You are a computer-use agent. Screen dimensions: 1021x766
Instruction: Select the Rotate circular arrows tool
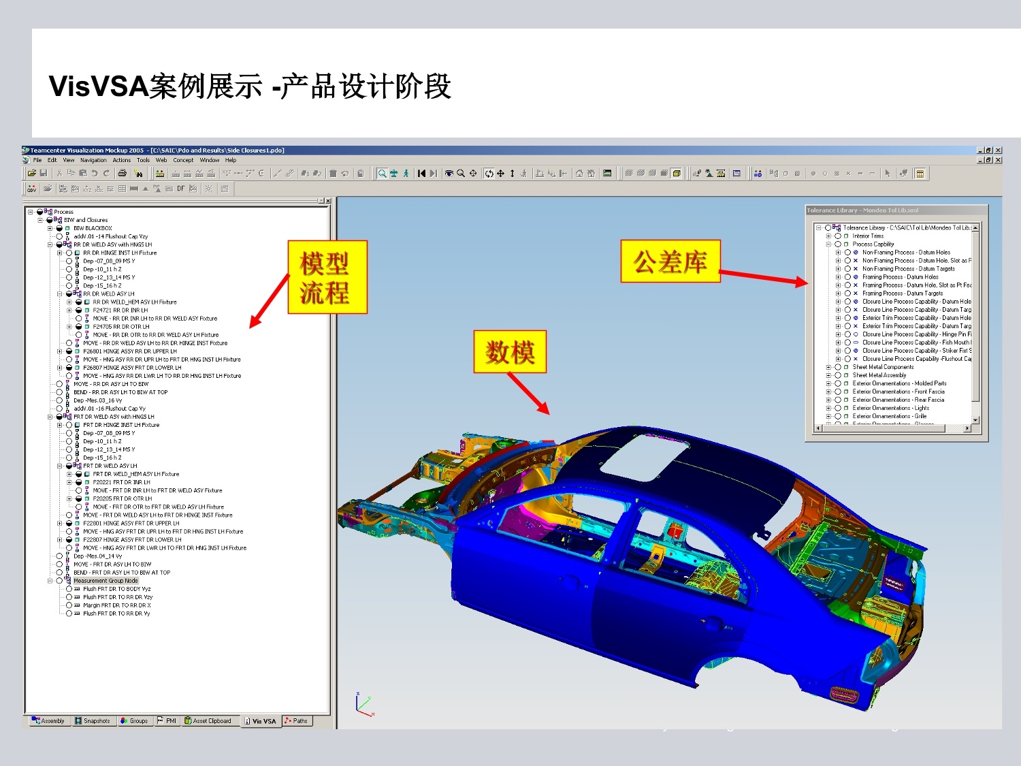(x=489, y=174)
